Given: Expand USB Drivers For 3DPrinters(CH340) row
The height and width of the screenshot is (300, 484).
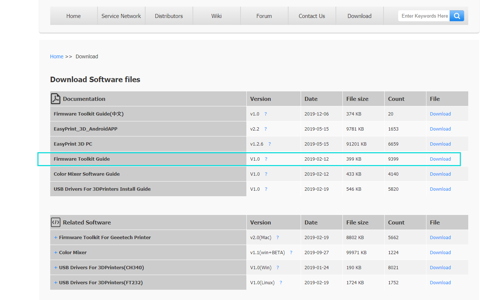Looking at the screenshot, I should [x=56, y=268].
